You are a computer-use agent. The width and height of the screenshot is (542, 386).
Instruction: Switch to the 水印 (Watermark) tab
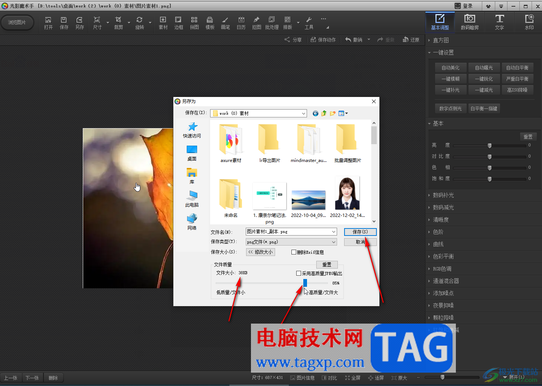tap(529, 22)
